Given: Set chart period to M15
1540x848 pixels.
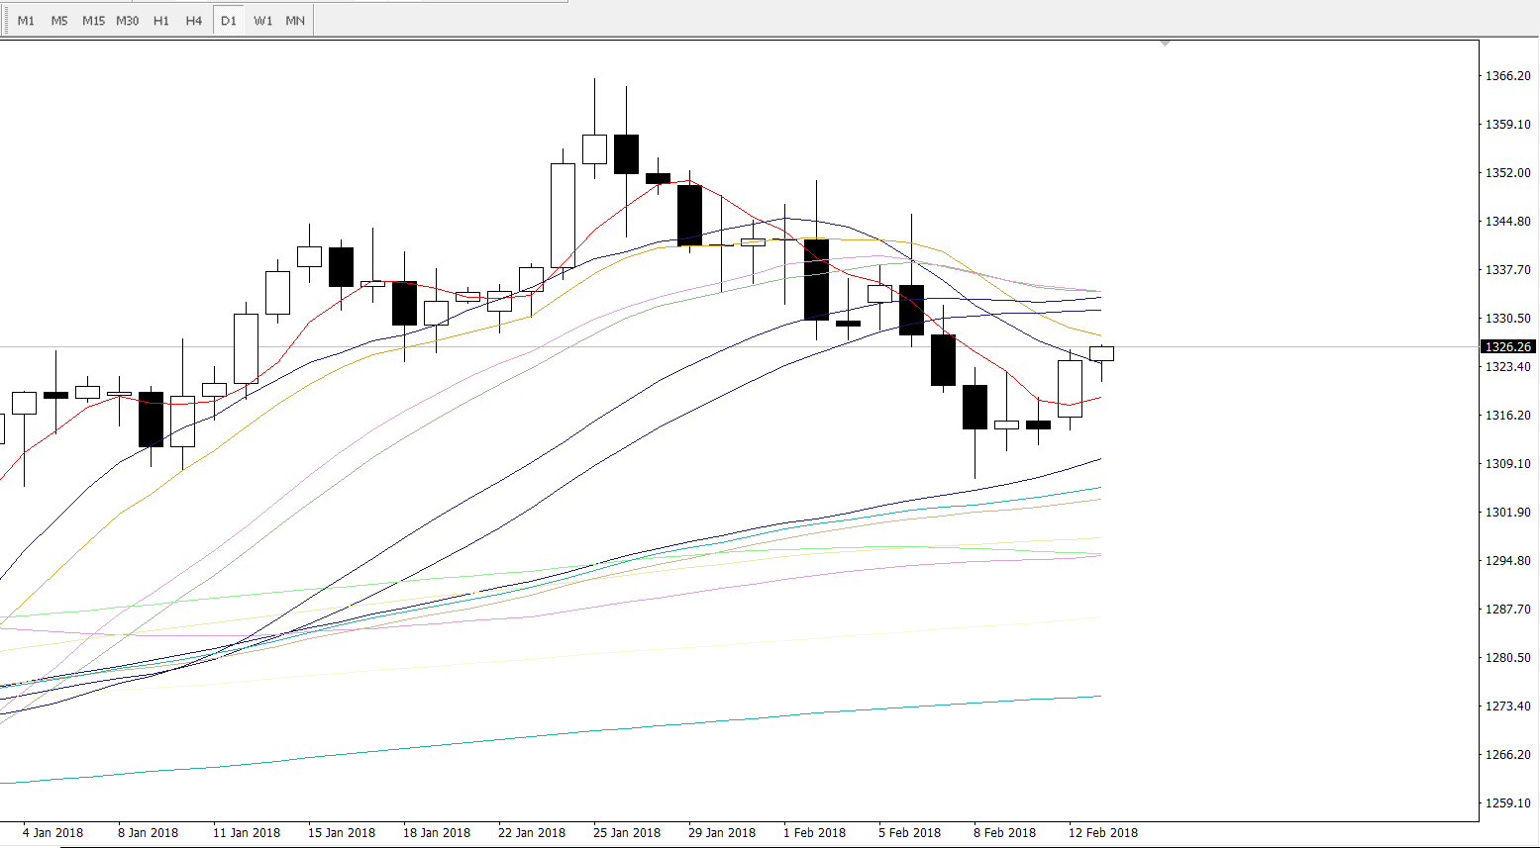Looking at the screenshot, I should point(93,21).
